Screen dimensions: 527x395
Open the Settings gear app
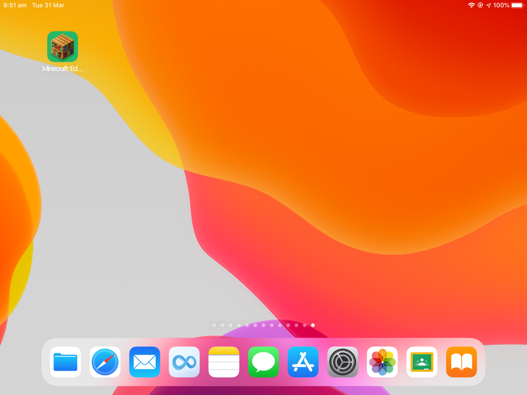[x=343, y=362]
